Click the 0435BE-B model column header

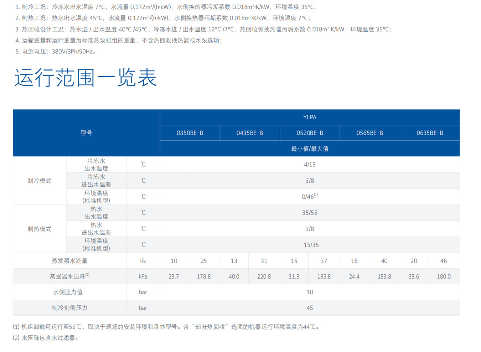point(250,133)
